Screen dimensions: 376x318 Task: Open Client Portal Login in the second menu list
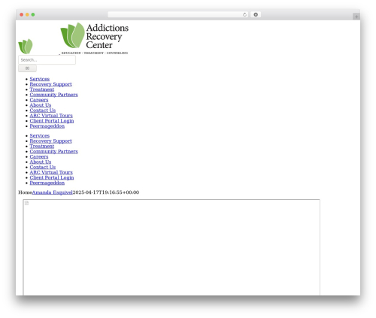(52, 178)
